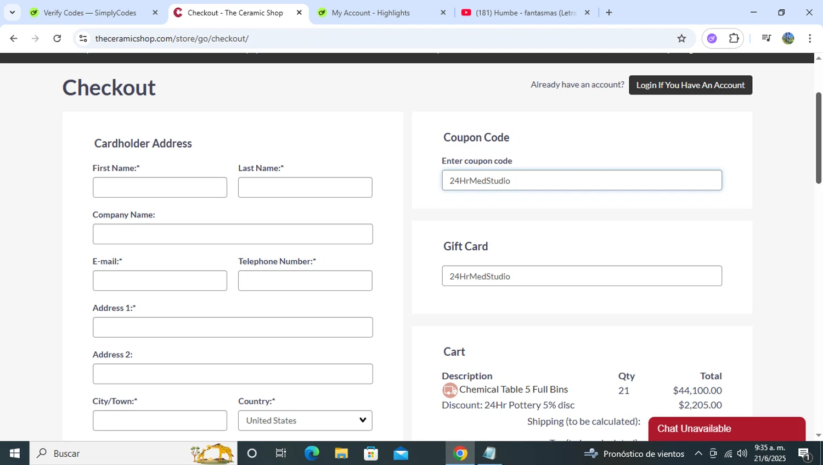Launch Microsoft Edge from taskbar
Viewport: 823px width, 465px height.
(312, 453)
